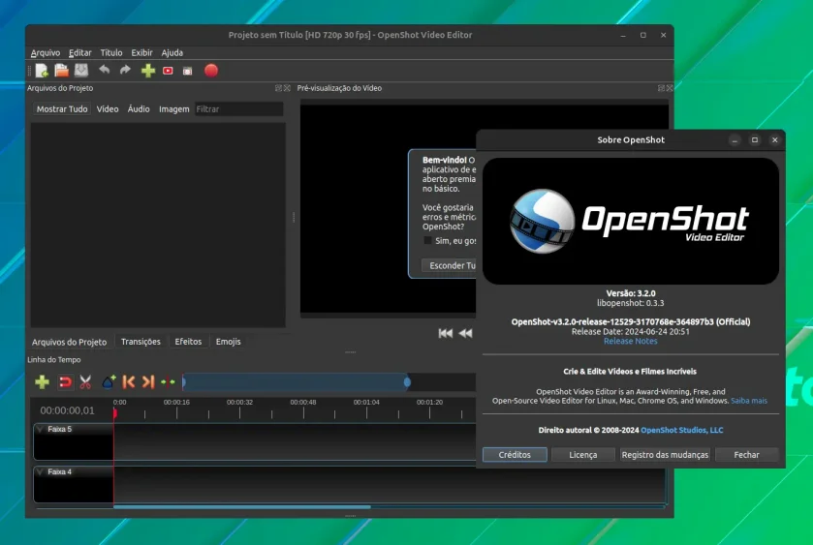This screenshot has width=814, height=545.
Task: Select the Faixa 5 track label
Action: (x=60, y=430)
